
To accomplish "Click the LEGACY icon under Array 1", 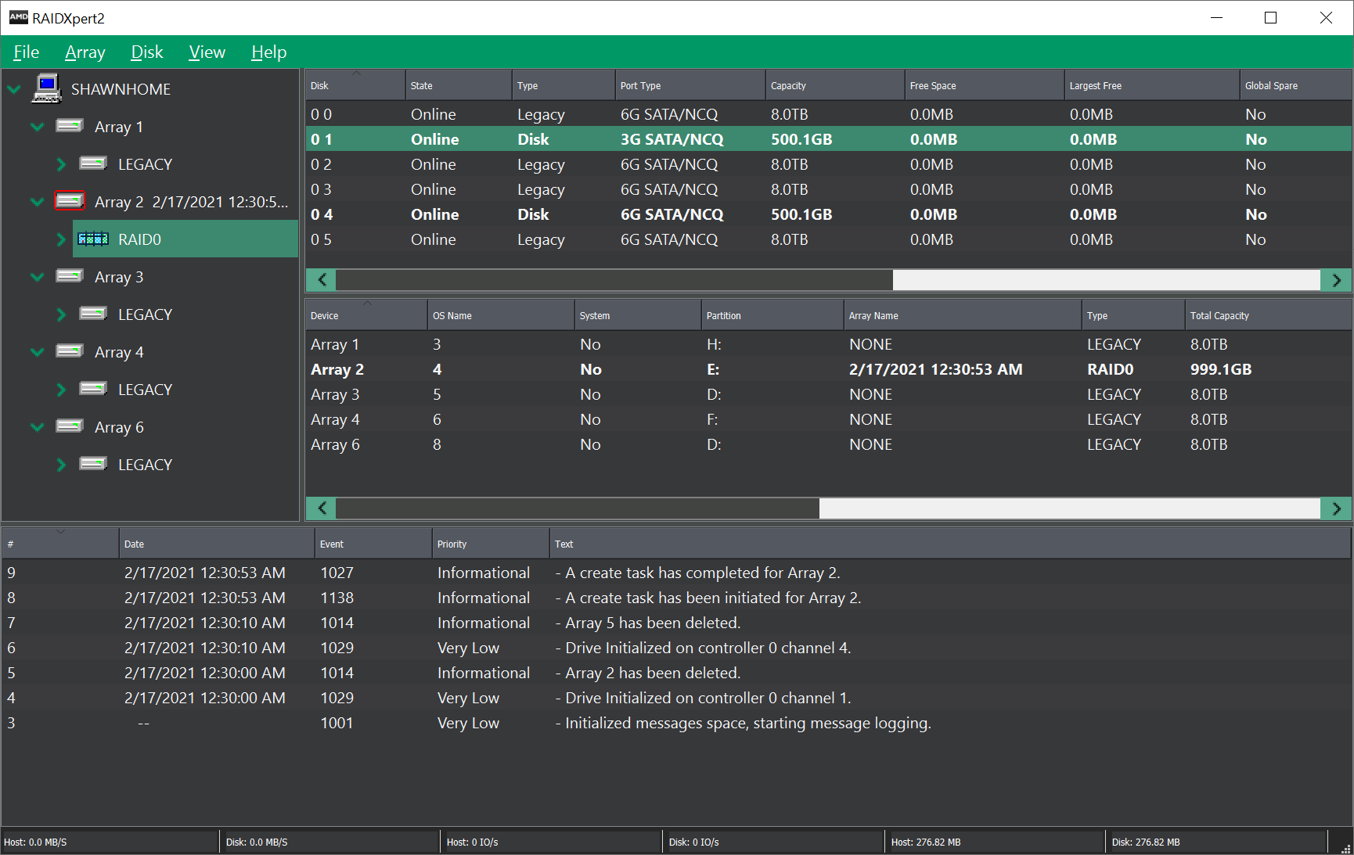I will (x=93, y=163).
